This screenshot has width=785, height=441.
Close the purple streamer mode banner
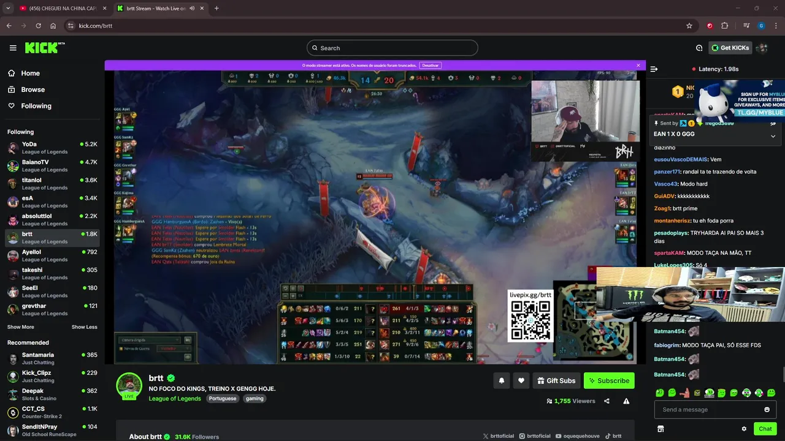[638, 65]
